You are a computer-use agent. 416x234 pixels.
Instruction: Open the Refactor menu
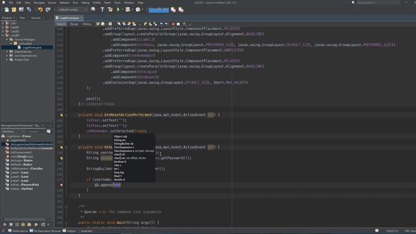(x=64, y=3)
